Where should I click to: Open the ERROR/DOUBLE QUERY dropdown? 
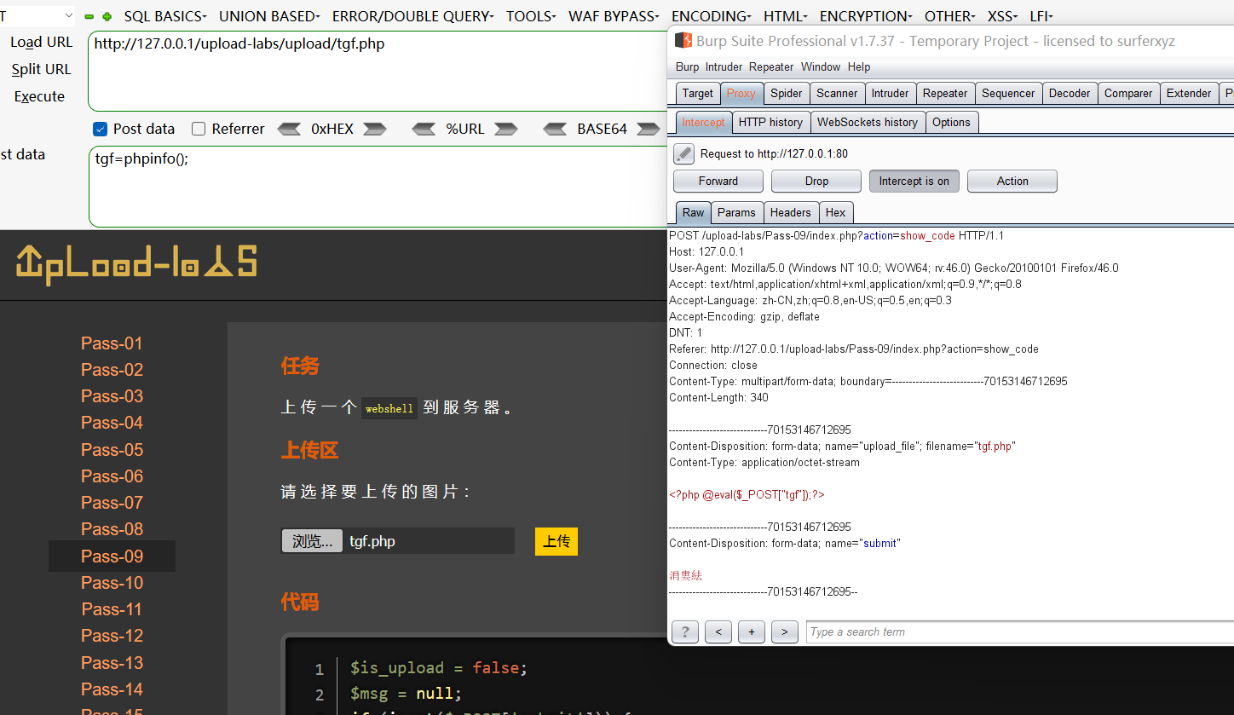[x=412, y=16]
